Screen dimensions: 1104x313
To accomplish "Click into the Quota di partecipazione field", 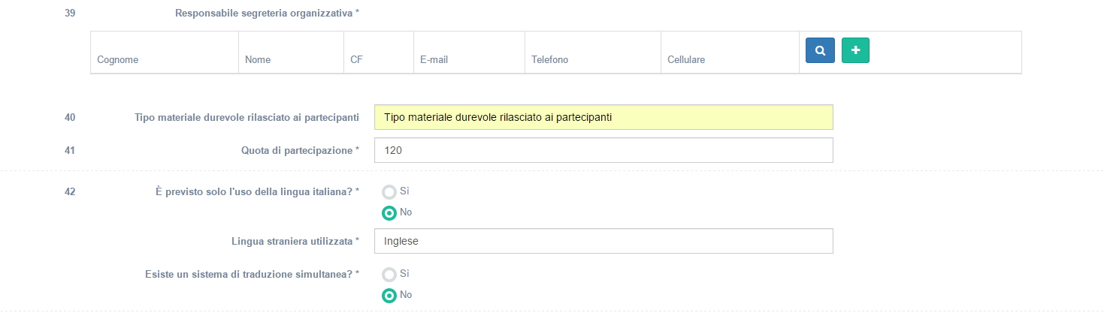I will point(603,150).
